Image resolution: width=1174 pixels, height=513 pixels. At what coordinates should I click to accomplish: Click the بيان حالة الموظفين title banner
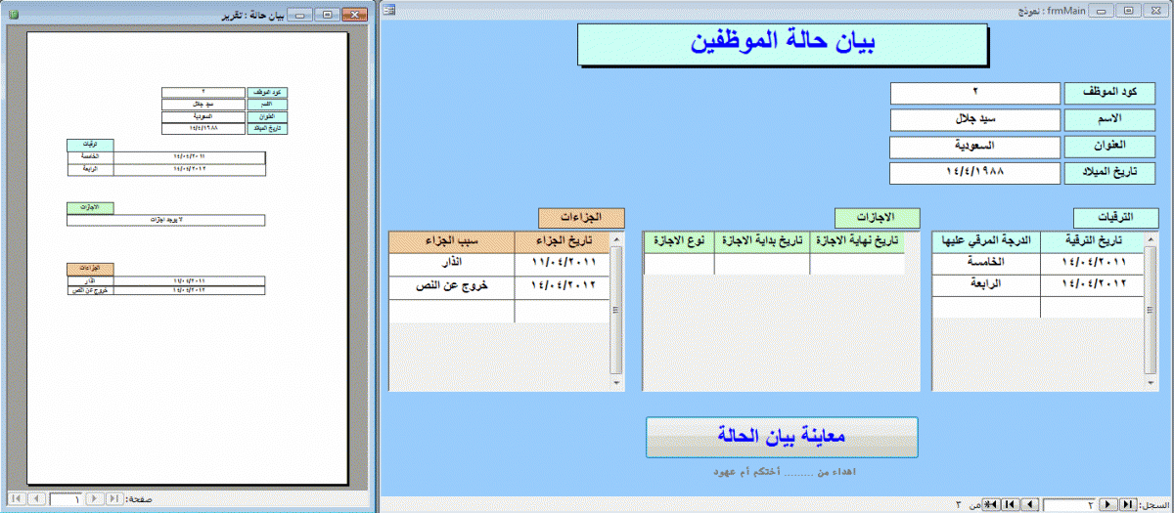[x=782, y=42]
